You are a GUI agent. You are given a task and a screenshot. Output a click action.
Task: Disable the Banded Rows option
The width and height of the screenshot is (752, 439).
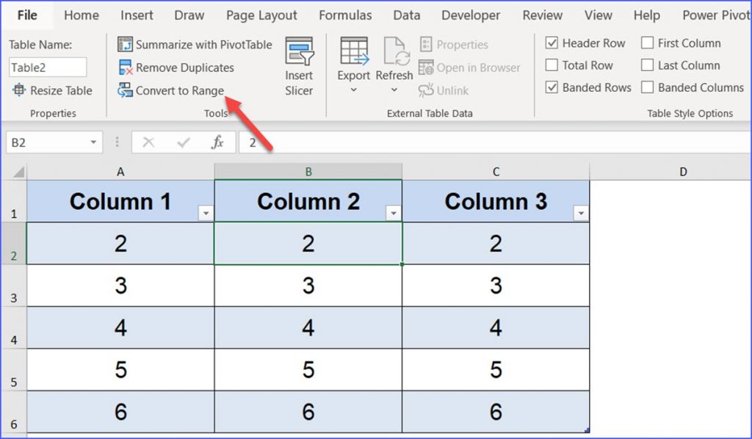(554, 87)
